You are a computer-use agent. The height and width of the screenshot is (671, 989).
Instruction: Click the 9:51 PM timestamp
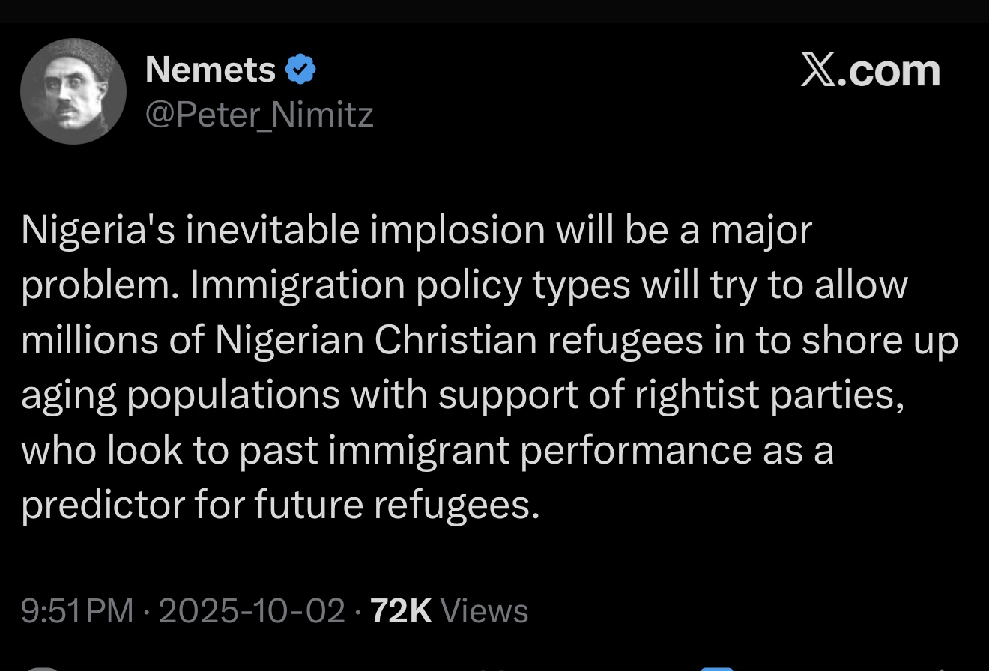(77, 611)
